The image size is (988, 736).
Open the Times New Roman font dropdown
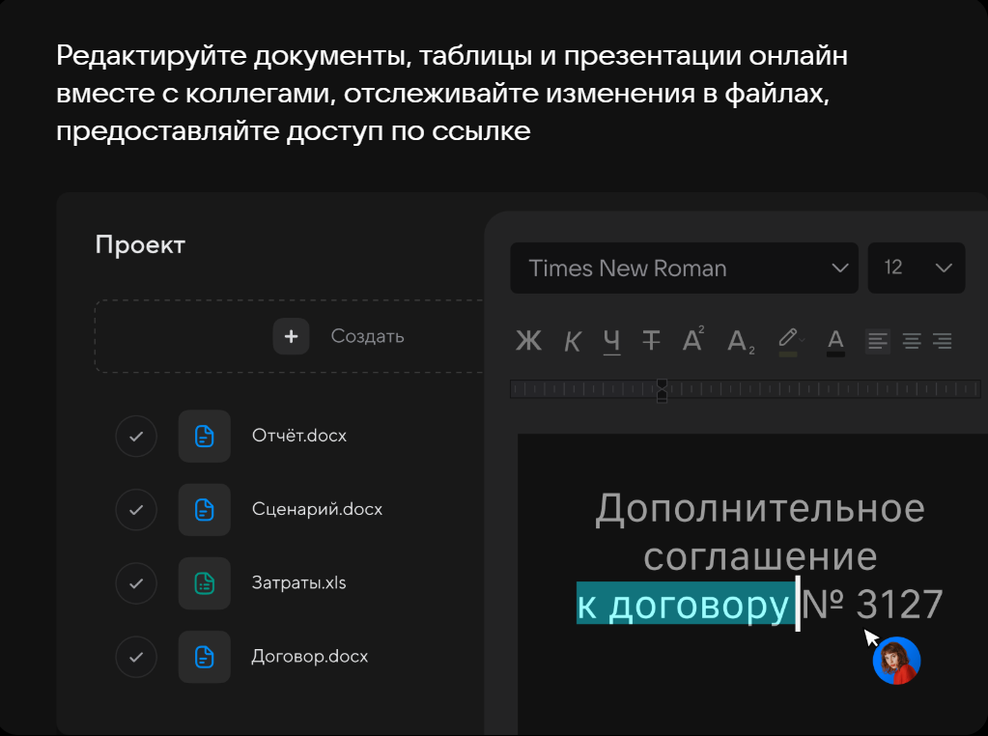coord(685,268)
